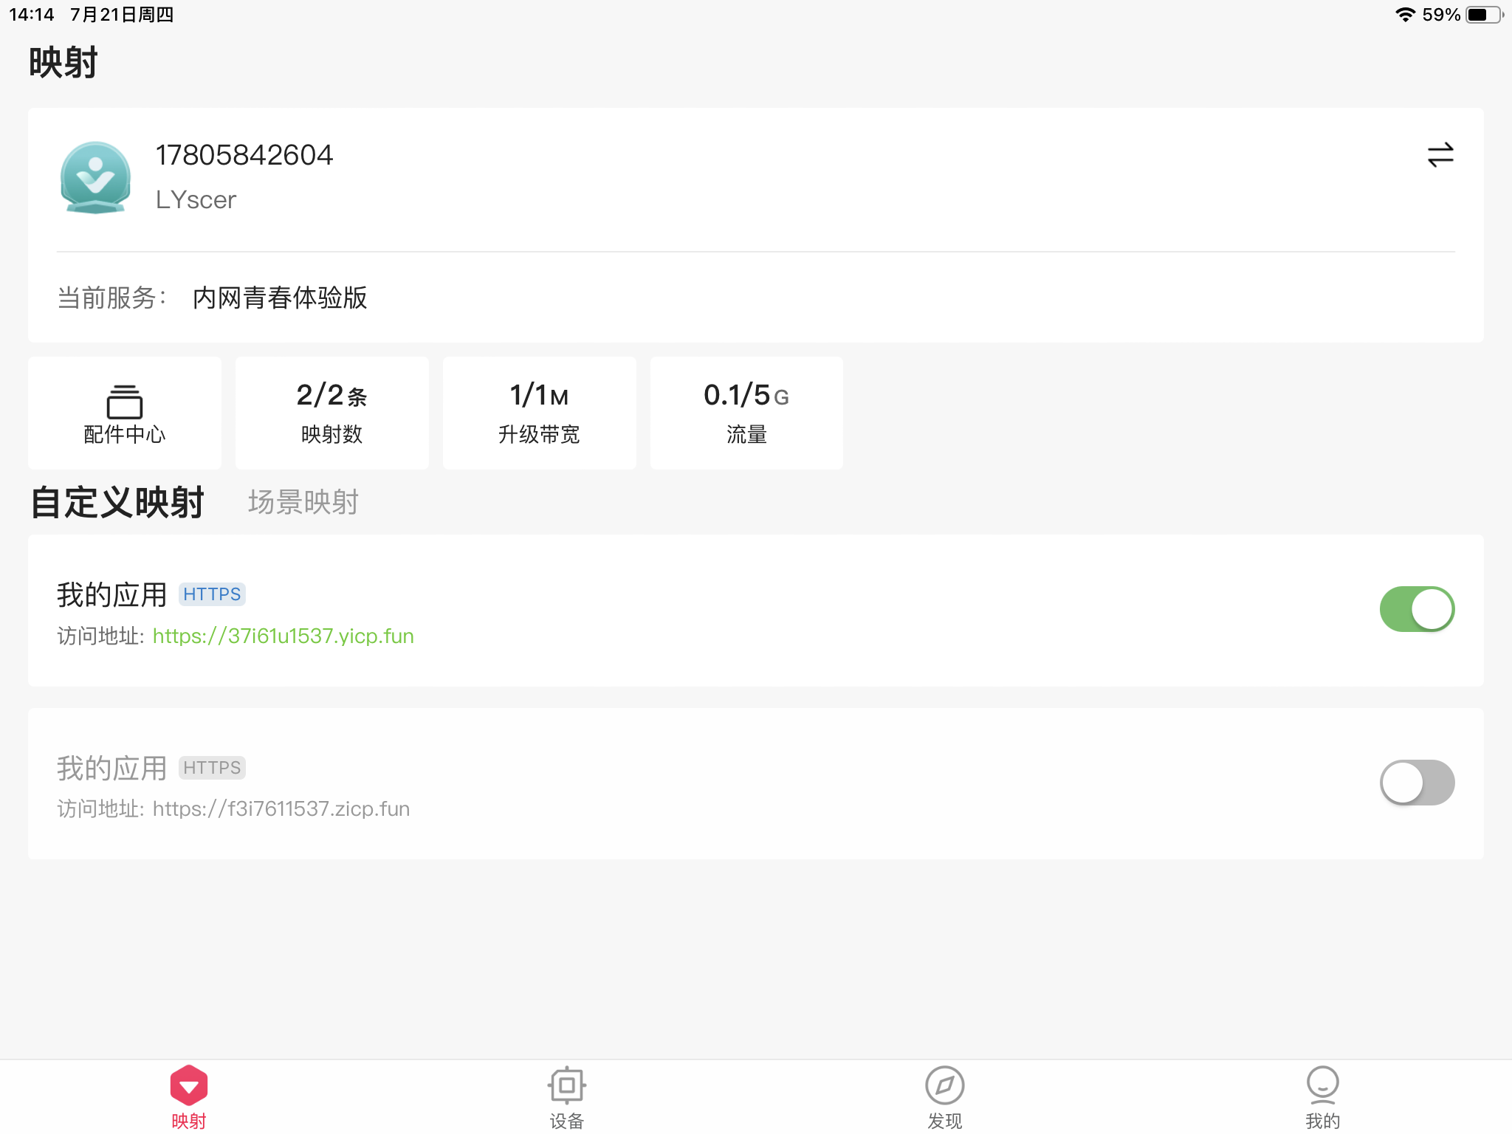Open the 2/2 映射数 card
This screenshot has height=1134, width=1512.
332,413
